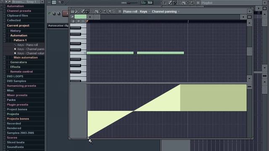Open the Mixer presets folder
Screen dimensions: 269x151
[17, 95]
